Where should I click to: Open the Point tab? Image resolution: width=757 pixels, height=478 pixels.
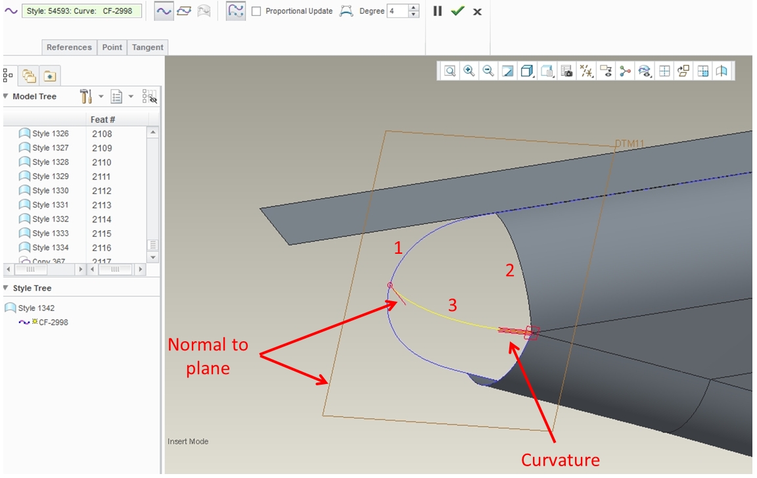(112, 47)
